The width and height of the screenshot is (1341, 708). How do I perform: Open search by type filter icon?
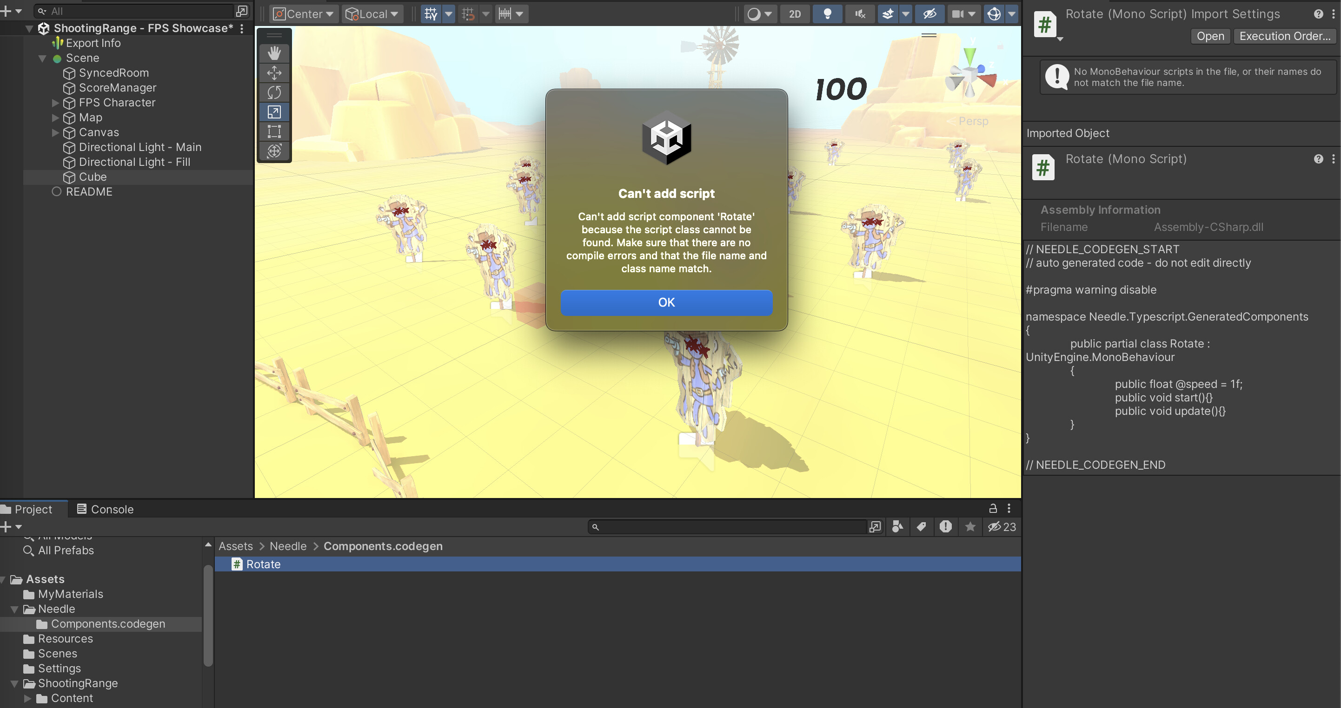(897, 527)
